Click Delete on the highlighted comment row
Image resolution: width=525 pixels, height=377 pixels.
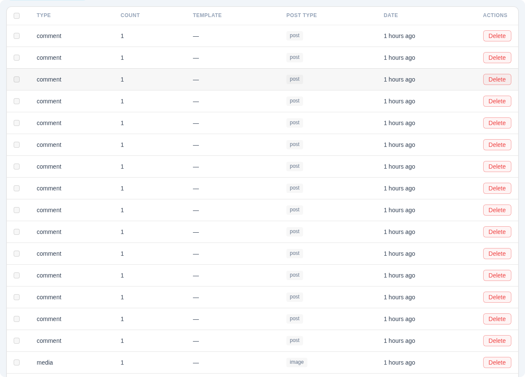[497, 79]
